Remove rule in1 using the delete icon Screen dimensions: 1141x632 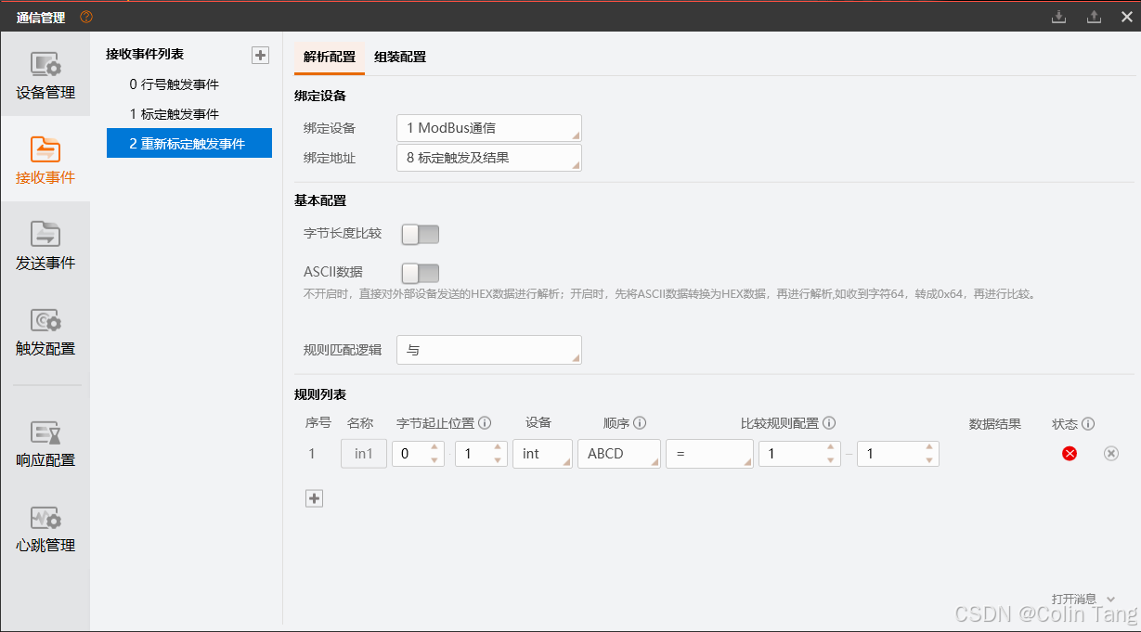tap(1110, 453)
